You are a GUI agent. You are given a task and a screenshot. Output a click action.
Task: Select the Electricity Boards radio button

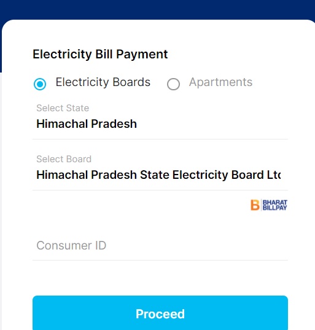tap(40, 84)
